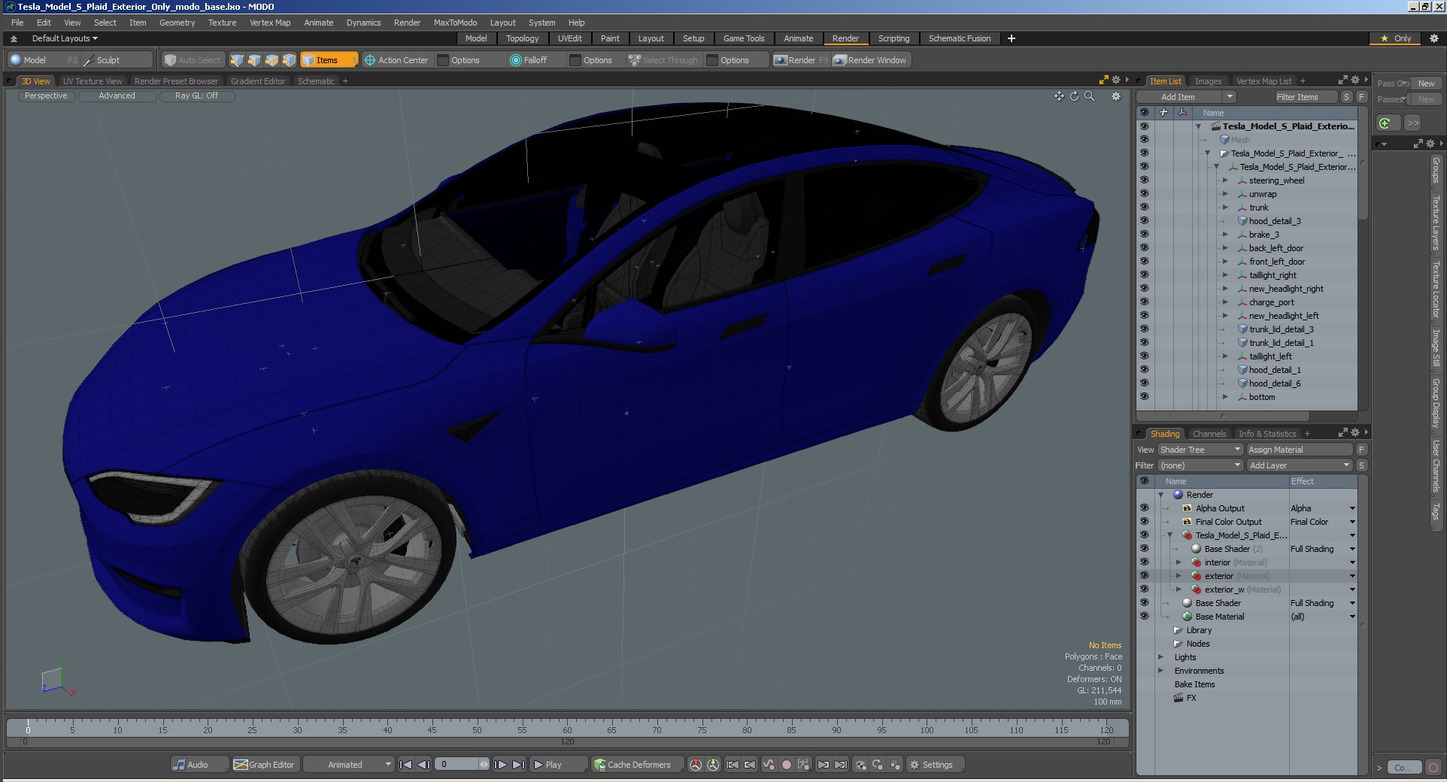Open the Filter (none) dropdown

[x=1200, y=465]
